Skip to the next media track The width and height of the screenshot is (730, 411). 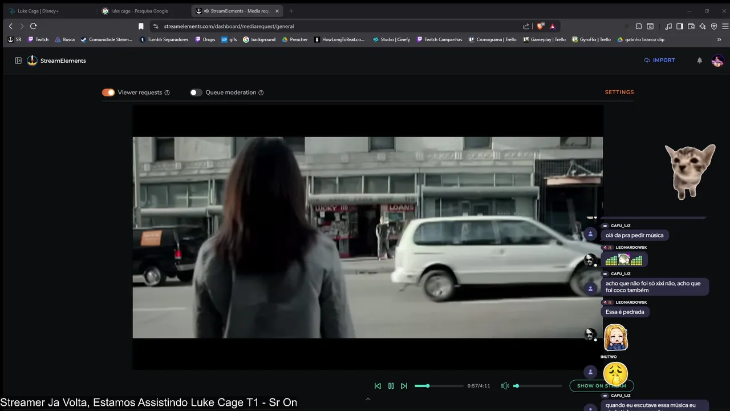[404, 386]
